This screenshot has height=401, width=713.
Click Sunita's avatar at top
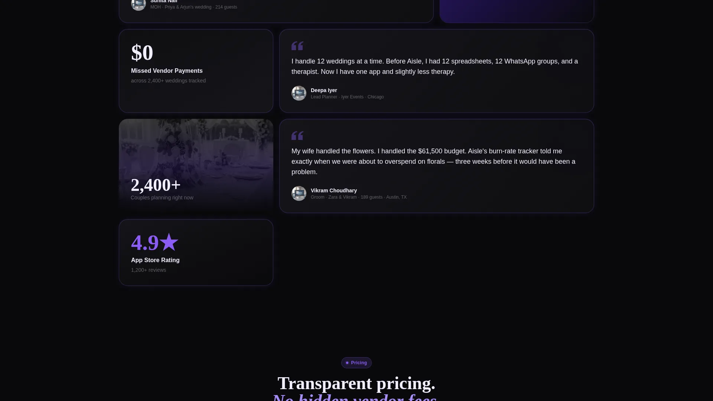[x=139, y=4]
